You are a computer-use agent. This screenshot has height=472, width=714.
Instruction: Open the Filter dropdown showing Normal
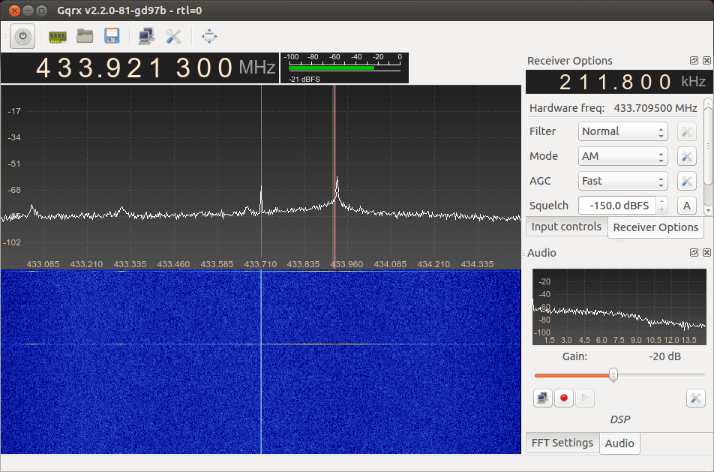click(x=623, y=131)
